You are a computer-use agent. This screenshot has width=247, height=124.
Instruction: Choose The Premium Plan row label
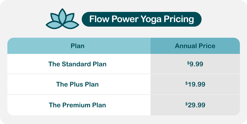77,105
